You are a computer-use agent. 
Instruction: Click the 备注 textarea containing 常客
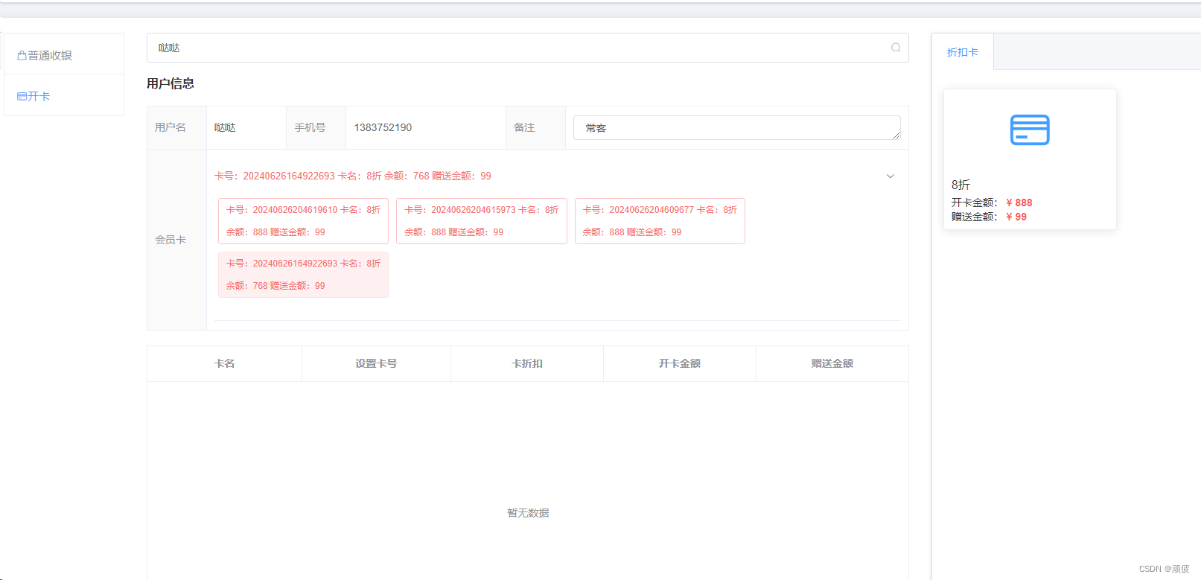(x=736, y=127)
